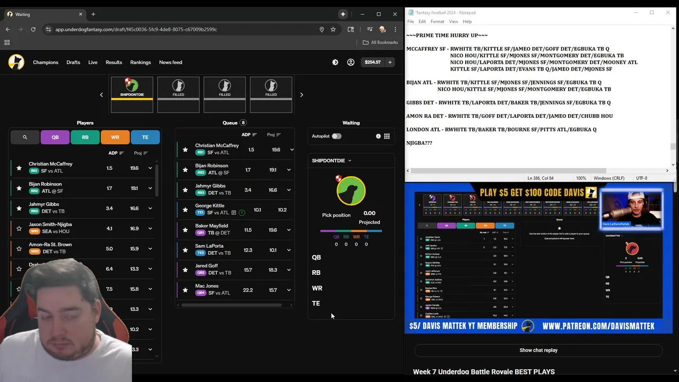This screenshot has height=382, width=679.
Task: Select the SHIPDONTDIE draft slot card
Action: (132, 94)
